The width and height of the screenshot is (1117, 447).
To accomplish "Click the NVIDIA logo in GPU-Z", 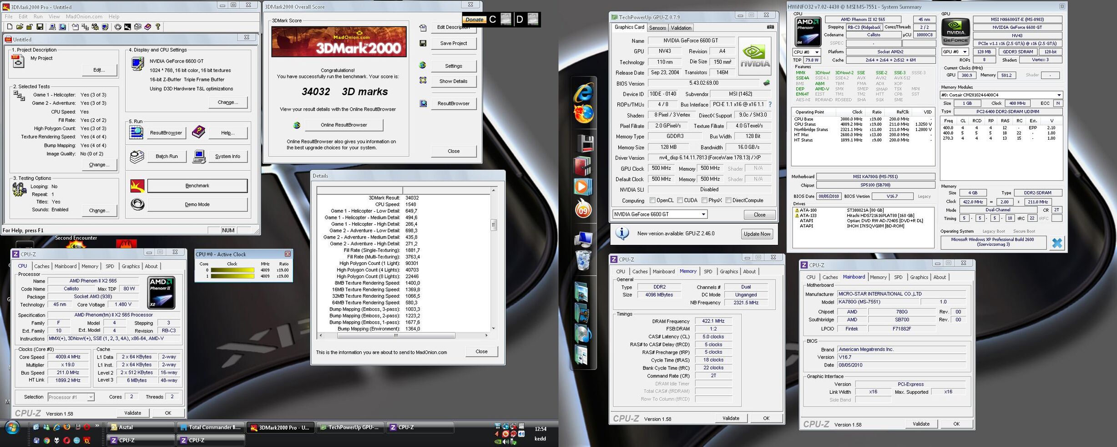I will pyautogui.click(x=755, y=56).
